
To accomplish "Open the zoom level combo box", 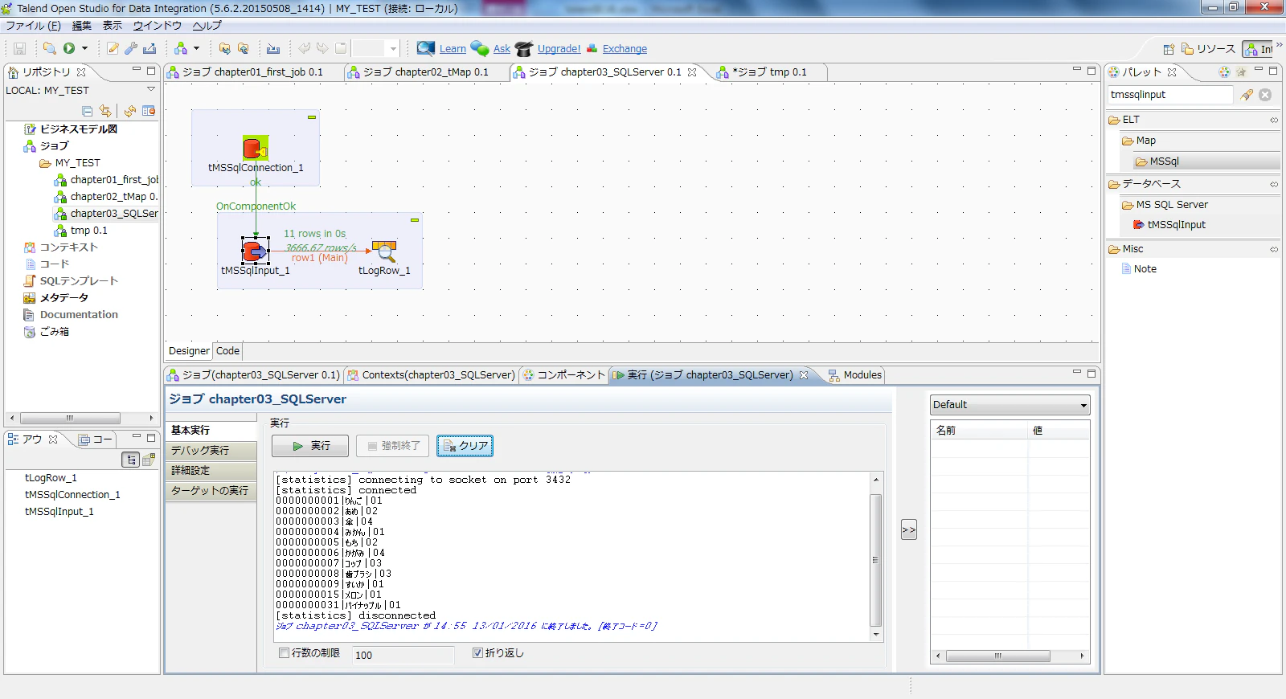I will coord(375,48).
